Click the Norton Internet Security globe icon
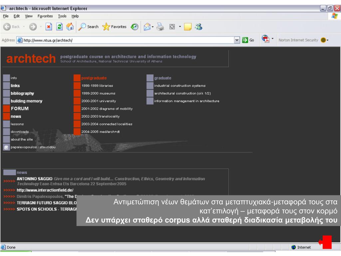341x256 pixels. tap(323, 40)
